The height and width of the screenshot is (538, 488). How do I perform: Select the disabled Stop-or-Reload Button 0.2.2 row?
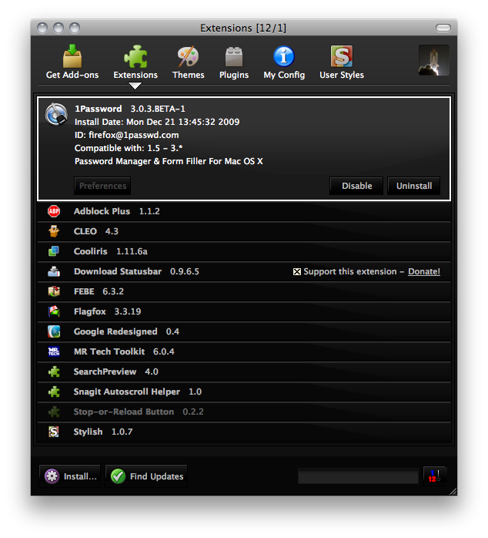coord(244,412)
